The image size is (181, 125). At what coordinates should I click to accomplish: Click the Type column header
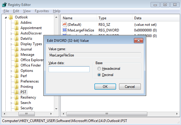click(x=114, y=18)
